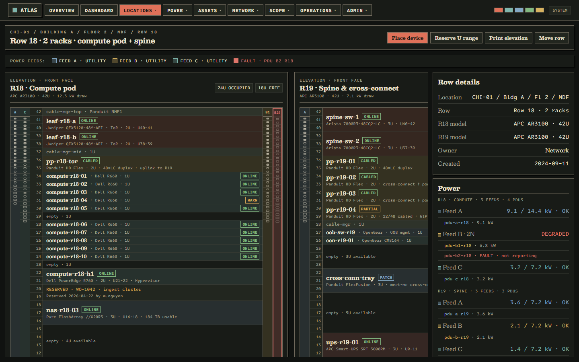Click the MDF breadcrumb

(x=122, y=32)
